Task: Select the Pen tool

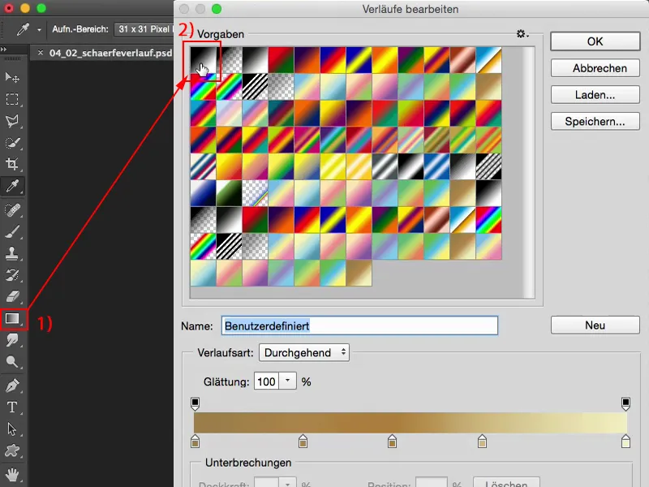Action: (12, 386)
